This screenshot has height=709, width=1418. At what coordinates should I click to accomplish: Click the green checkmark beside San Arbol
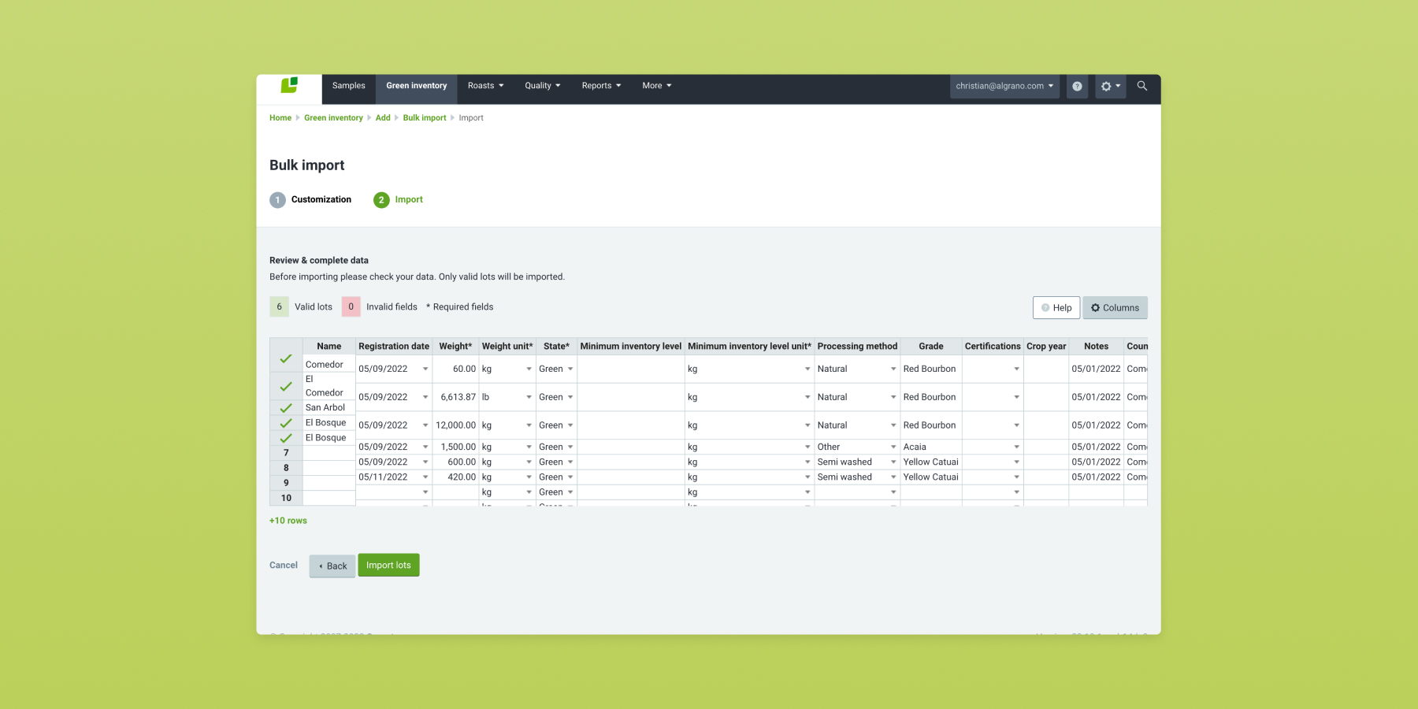pyautogui.click(x=286, y=408)
